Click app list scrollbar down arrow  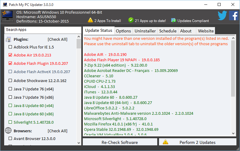point(79,143)
